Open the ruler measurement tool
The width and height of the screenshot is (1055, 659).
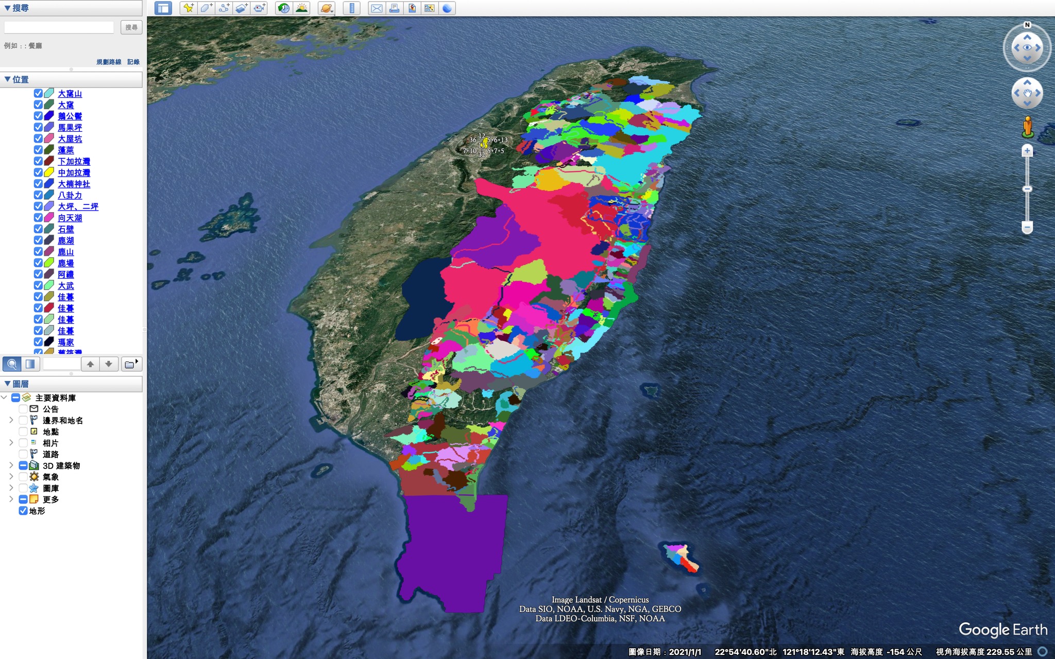(x=352, y=8)
